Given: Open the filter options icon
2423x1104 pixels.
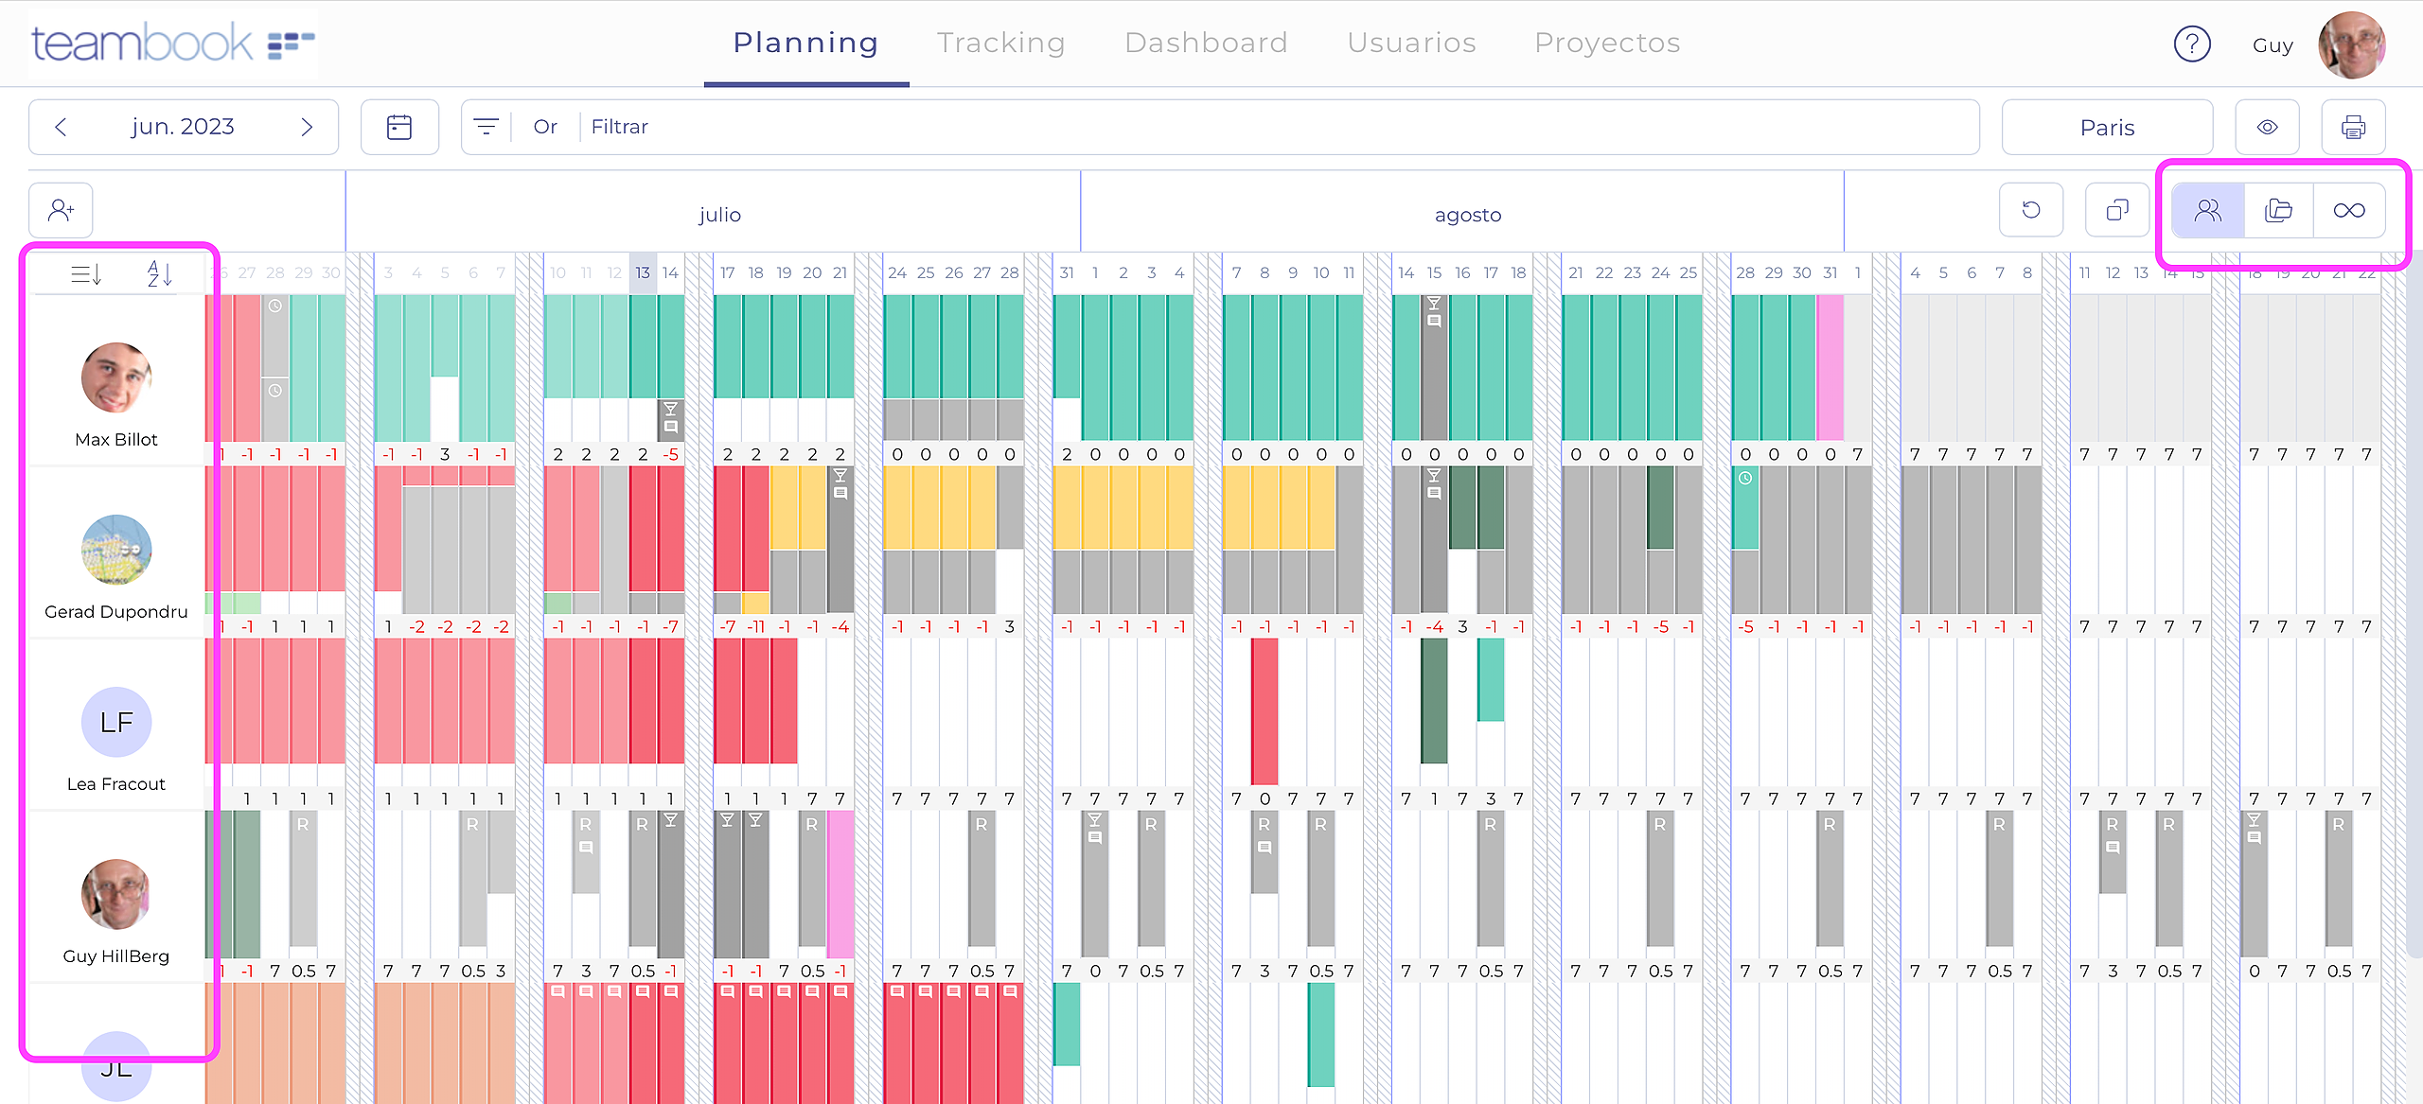Looking at the screenshot, I should pos(486,126).
